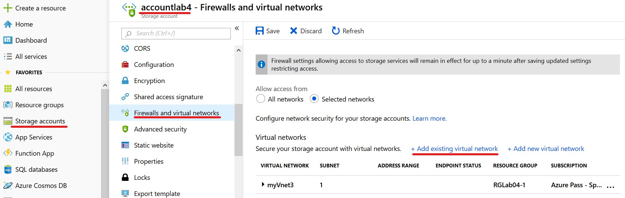The width and height of the screenshot is (625, 198).
Task: Click the Resource groups cube icon
Action: coord(8,105)
